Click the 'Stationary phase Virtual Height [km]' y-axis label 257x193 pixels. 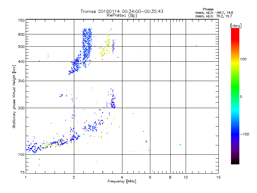tap(14, 96)
